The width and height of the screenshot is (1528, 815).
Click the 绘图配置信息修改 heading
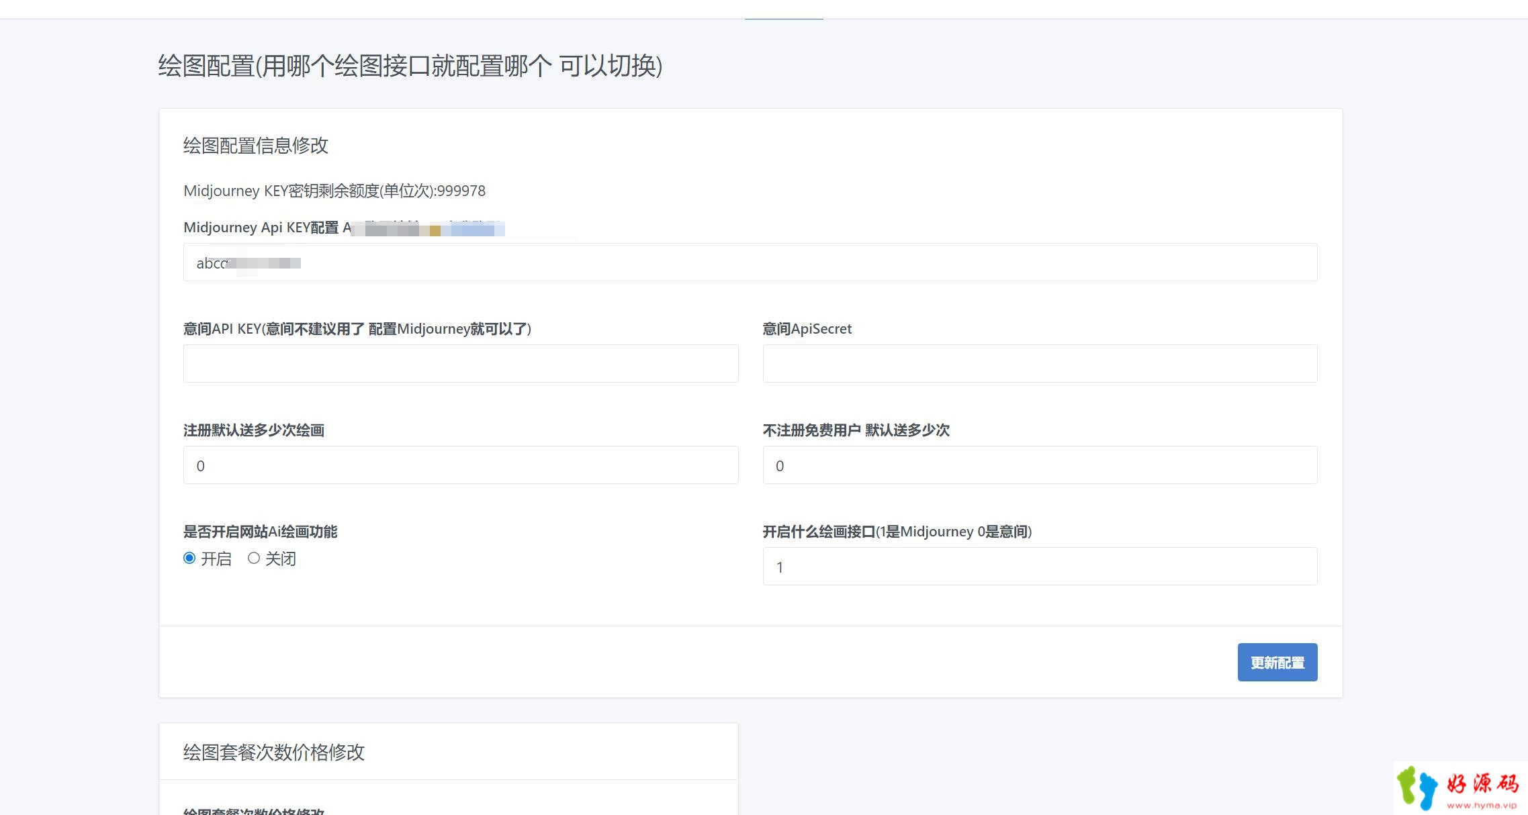point(256,146)
